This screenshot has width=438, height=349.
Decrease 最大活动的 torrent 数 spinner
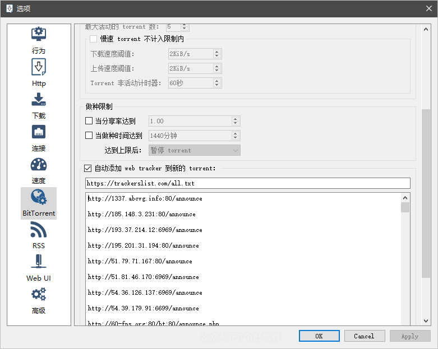pos(184,29)
